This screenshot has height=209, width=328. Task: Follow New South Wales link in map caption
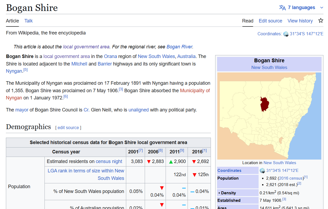tap(280, 162)
